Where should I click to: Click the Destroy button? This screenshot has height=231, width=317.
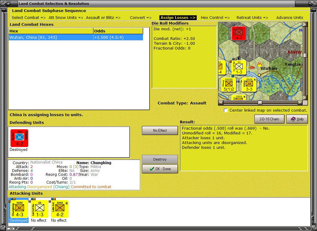click(160, 159)
